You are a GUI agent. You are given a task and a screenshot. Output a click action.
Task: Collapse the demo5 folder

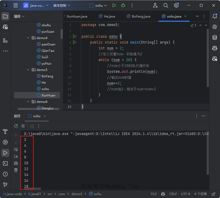[x=28, y=70]
